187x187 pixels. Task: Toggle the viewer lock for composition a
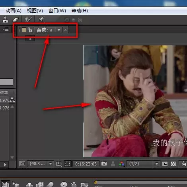pyautogui.click(x=30, y=30)
